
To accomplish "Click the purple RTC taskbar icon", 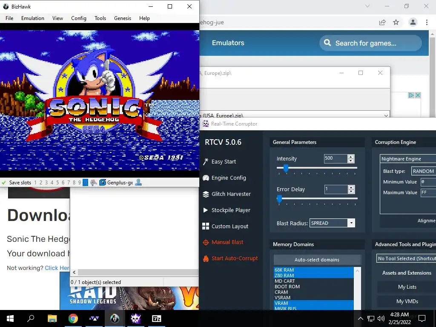I will [x=136, y=318].
